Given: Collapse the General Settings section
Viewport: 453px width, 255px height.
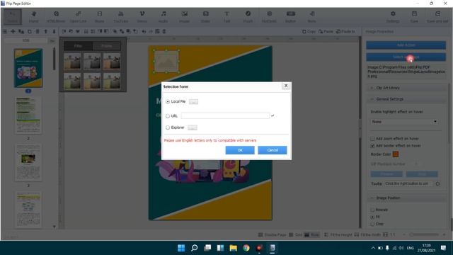Looking at the screenshot, I should (x=406, y=99).
